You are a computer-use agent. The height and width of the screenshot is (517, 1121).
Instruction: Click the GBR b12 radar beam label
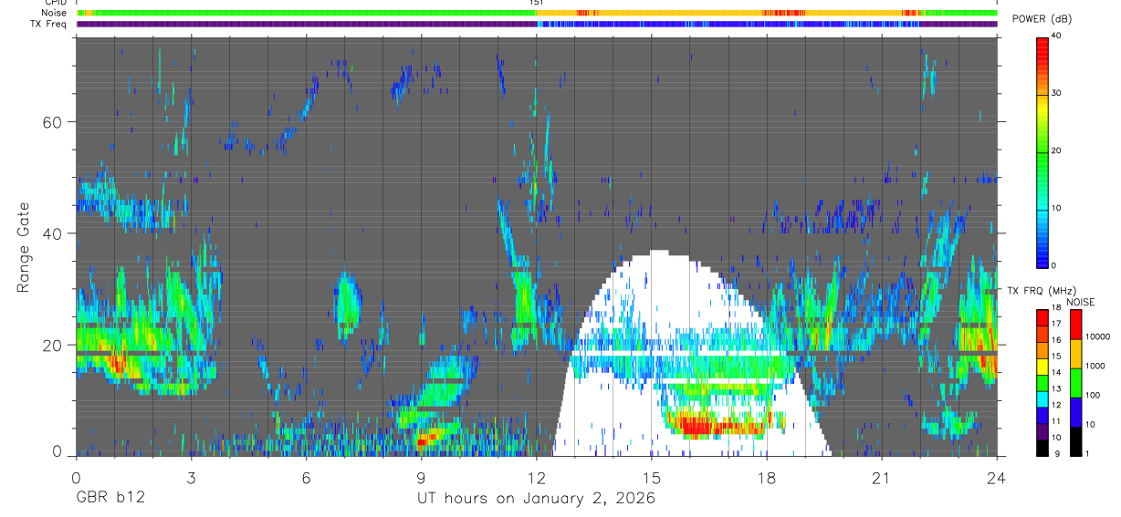(x=110, y=499)
